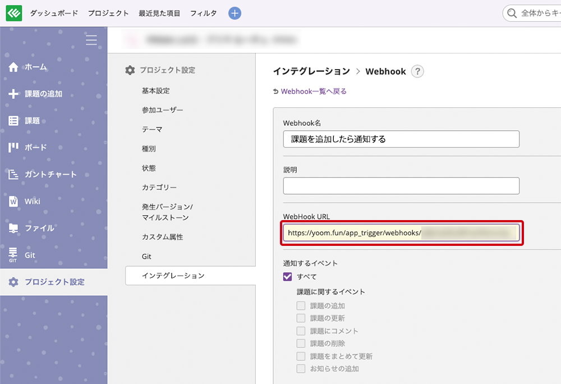Click the Backlog logo icon
The width and height of the screenshot is (561, 384).
(x=14, y=13)
